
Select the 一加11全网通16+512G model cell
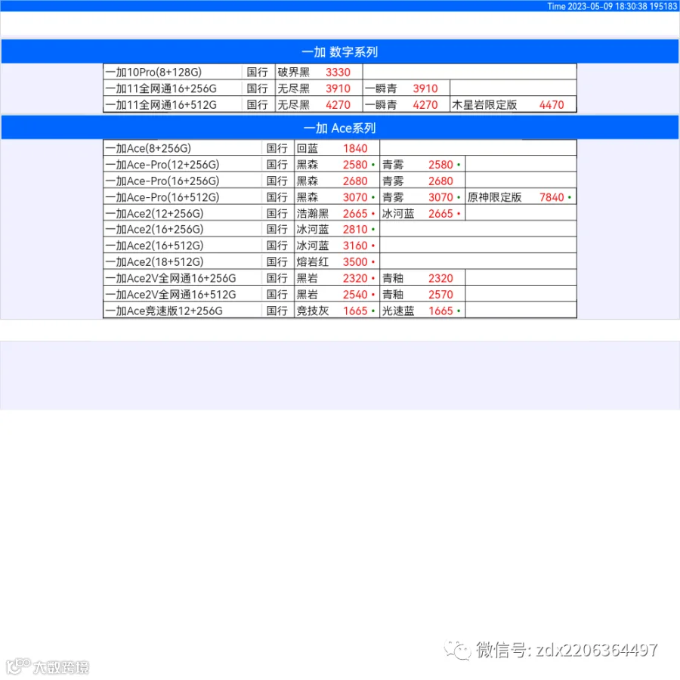(172, 104)
